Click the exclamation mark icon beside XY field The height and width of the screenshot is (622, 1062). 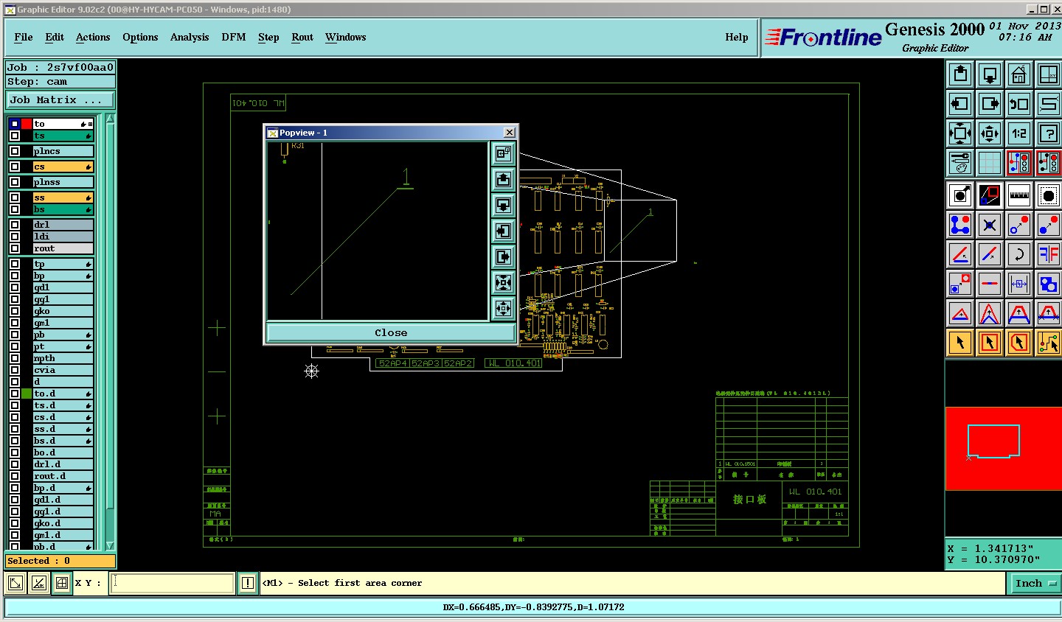(x=248, y=583)
